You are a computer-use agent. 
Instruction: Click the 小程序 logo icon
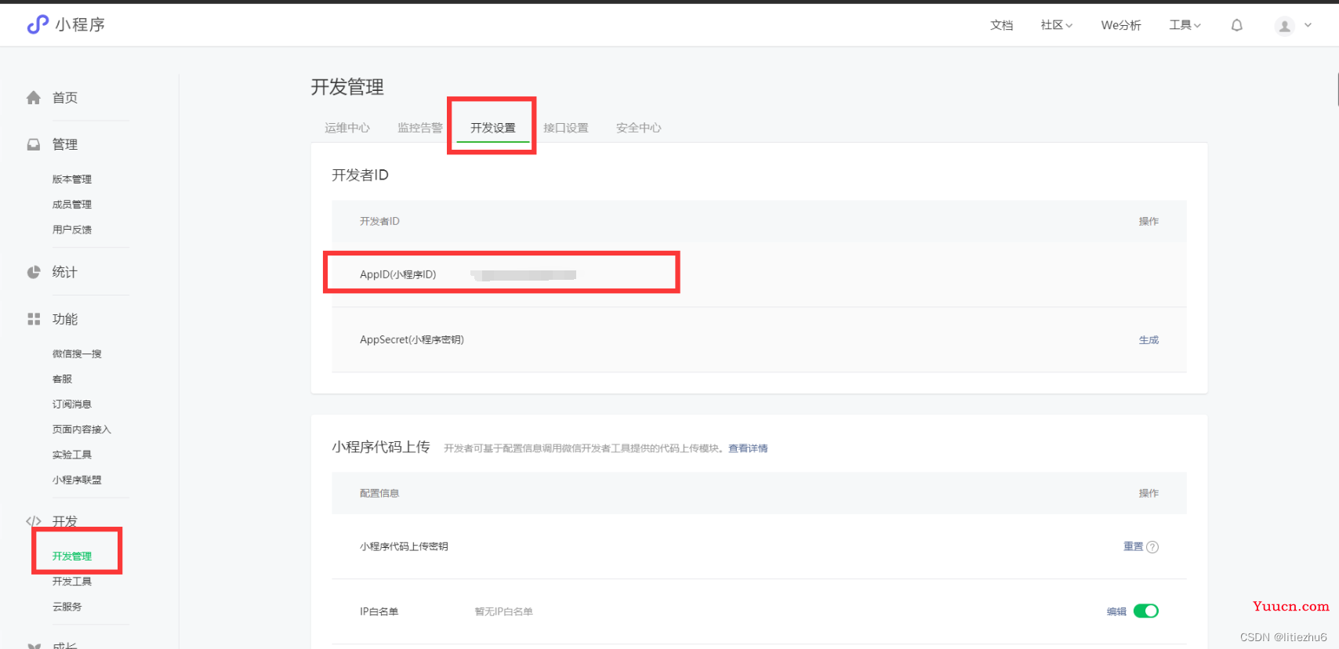38,25
